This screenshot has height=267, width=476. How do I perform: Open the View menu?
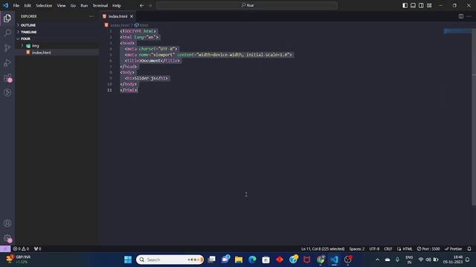(x=61, y=5)
